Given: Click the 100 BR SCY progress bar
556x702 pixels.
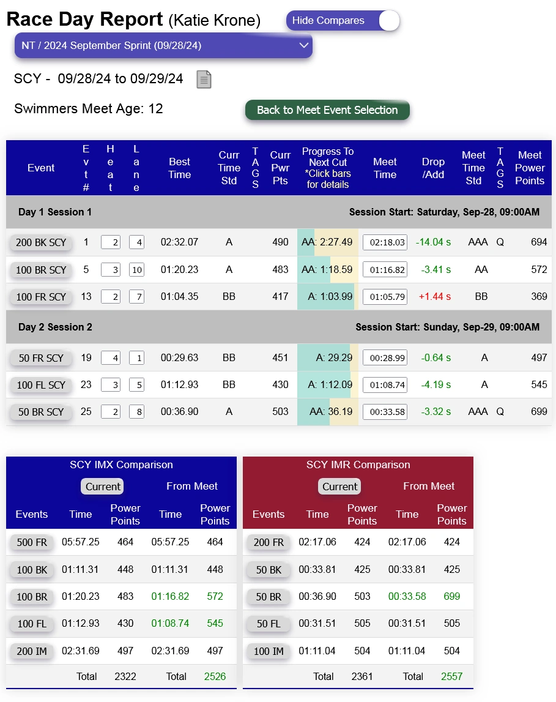Looking at the screenshot, I should click(x=327, y=270).
